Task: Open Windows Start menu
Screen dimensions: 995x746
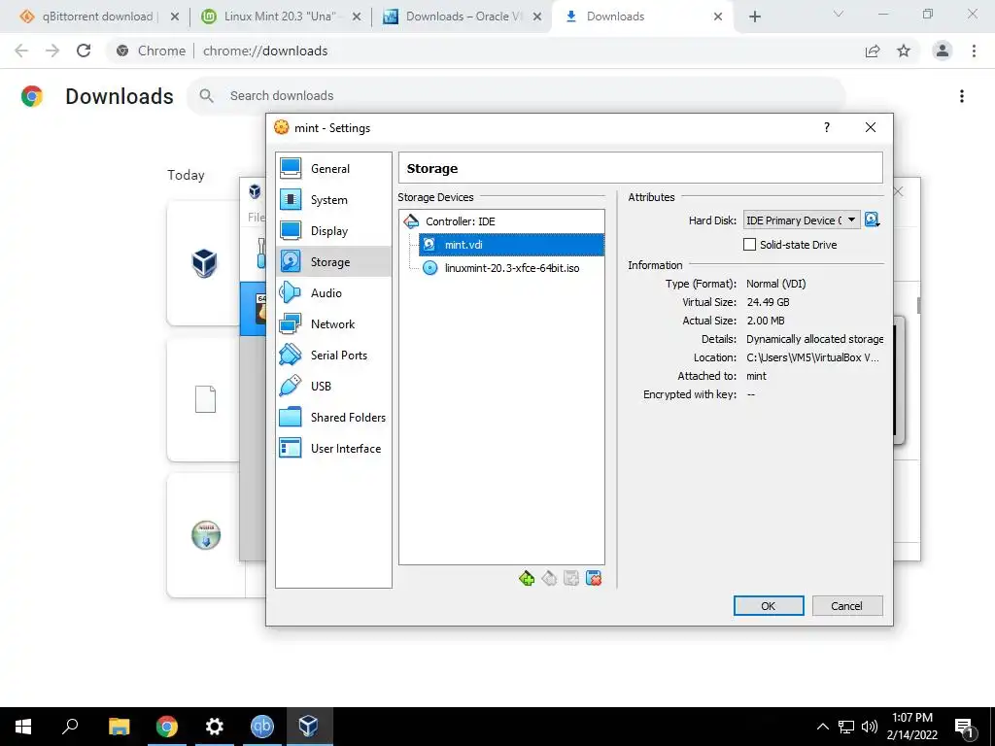Action: click(x=23, y=727)
